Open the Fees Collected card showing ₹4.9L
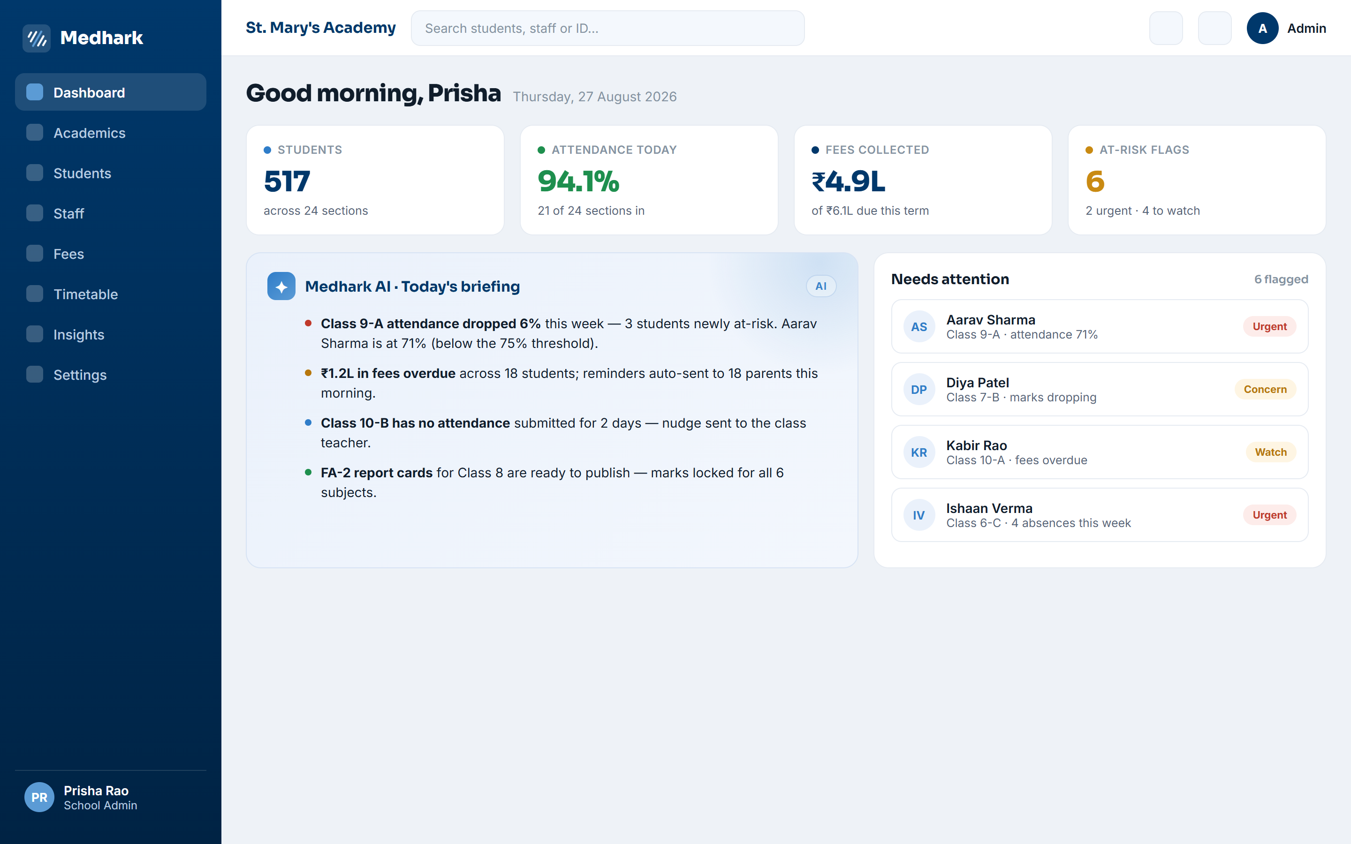 (x=923, y=181)
